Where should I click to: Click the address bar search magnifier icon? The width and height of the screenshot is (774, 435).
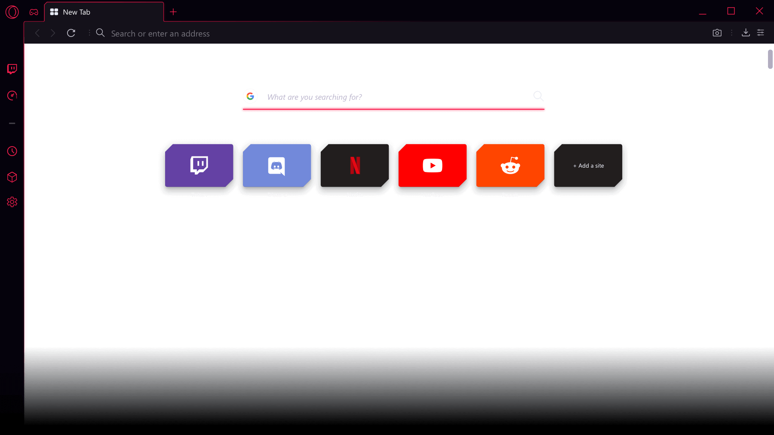[x=100, y=33]
